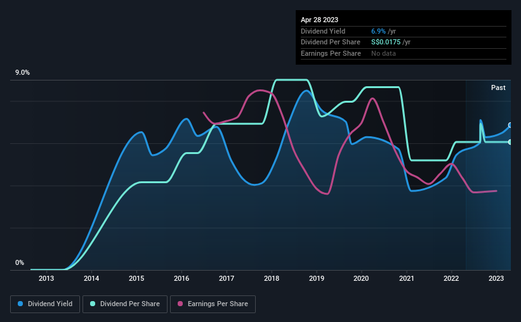Click the Apr 28 2023 tooltip date header

(319, 20)
